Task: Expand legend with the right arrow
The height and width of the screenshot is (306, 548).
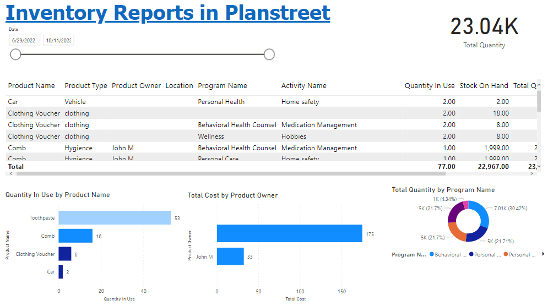Action: click(542, 254)
